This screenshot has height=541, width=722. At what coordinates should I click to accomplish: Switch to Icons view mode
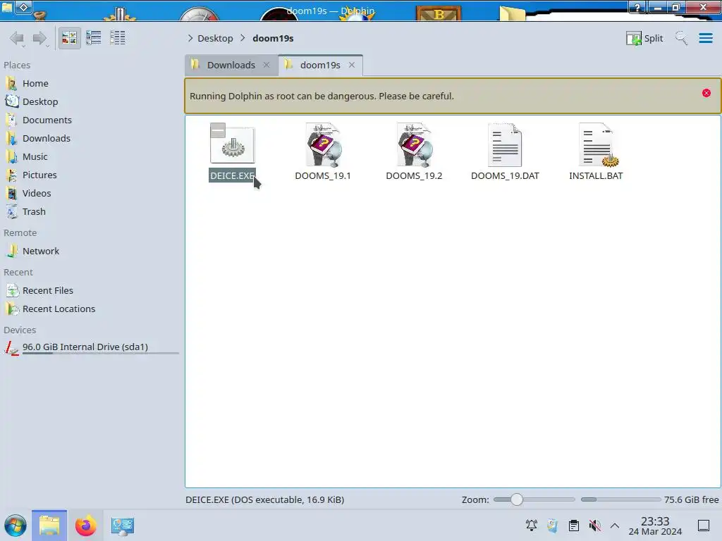click(x=69, y=38)
